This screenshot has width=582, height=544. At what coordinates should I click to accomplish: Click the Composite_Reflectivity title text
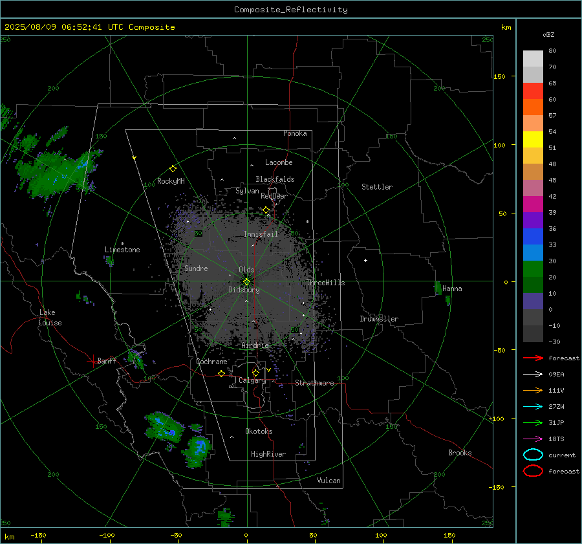pyautogui.click(x=290, y=10)
